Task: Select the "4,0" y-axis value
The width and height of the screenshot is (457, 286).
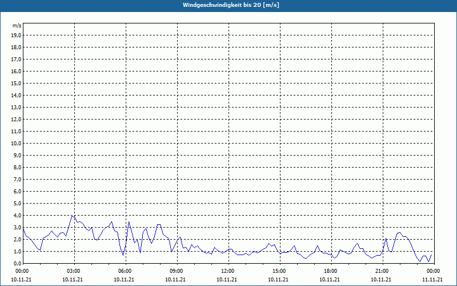Action: (18, 216)
